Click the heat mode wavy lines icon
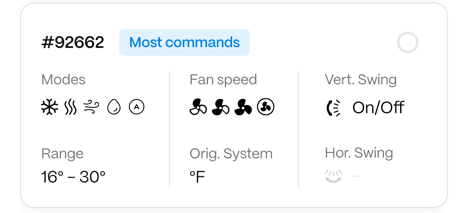 point(70,107)
